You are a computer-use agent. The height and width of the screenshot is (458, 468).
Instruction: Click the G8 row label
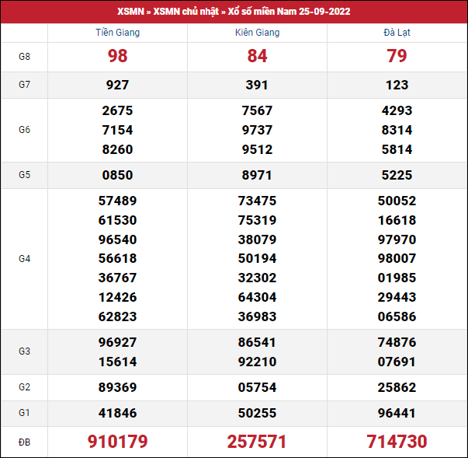(24, 56)
